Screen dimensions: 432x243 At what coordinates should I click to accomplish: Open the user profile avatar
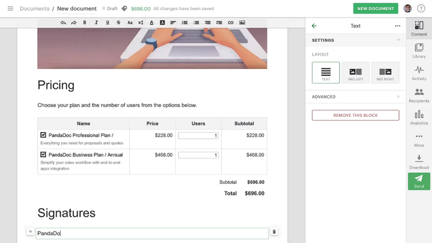(x=408, y=8)
